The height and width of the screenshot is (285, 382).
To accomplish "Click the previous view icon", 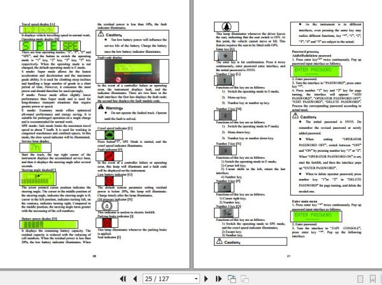I will pos(232,279).
